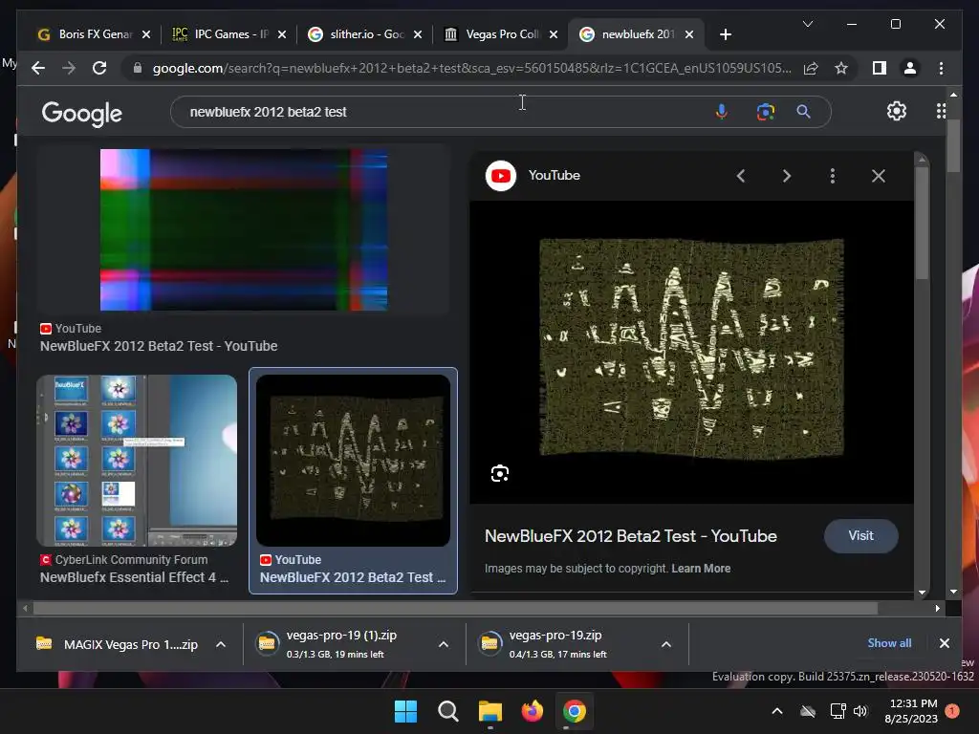Go back to the previous page
The image size is (979, 734).
pos(38,68)
